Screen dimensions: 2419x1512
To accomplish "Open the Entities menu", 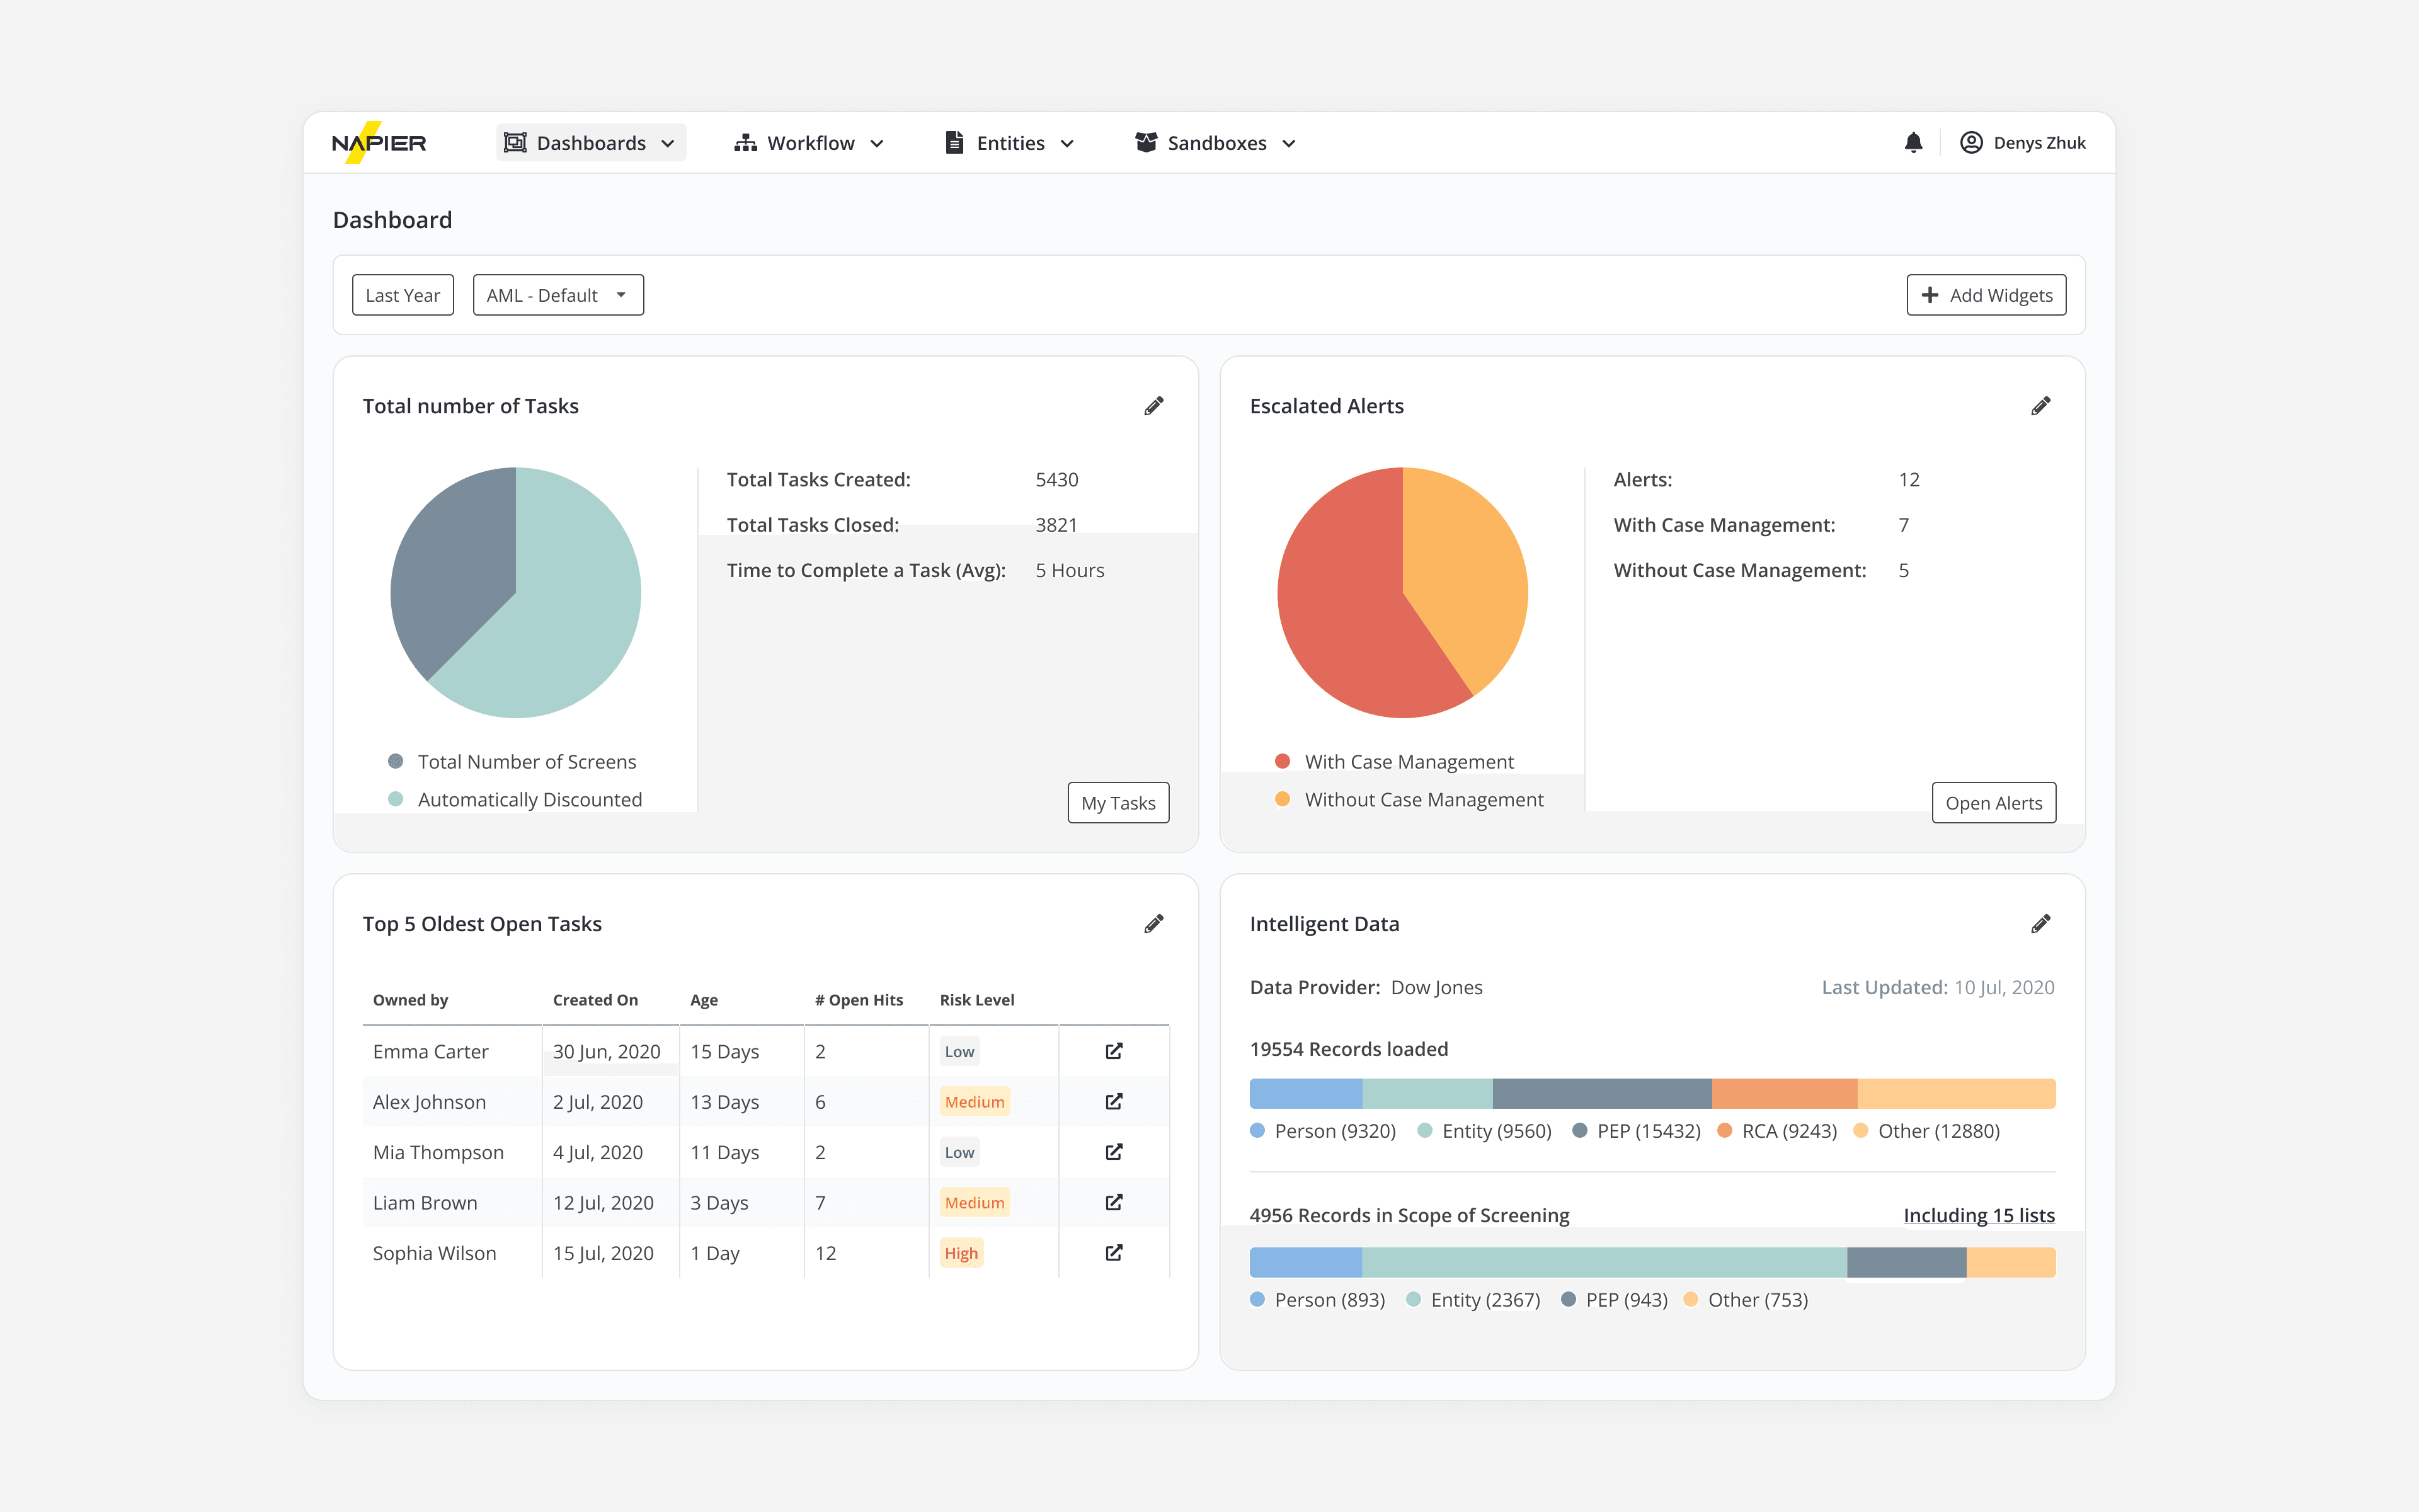I will [x=1010, y=143].
